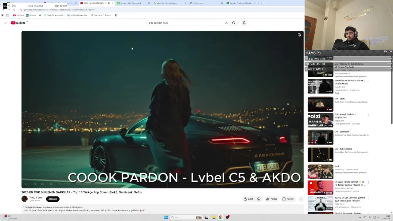Close the Stream - Kick Dashboard tab

click(x=149, y=3)
